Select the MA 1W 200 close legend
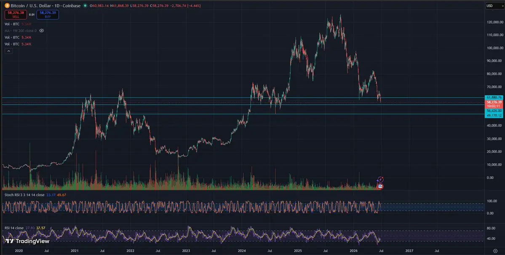The image size is (505, 255). point(21,31)
